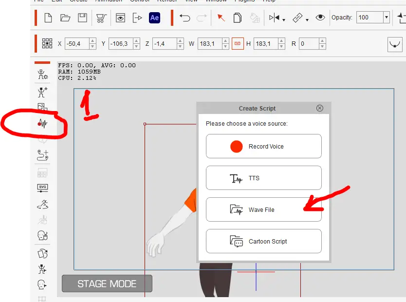This screenshot has height=302, width=406.
Task: Expand the Opacity dropdown arrow
Action: (387, 18)
